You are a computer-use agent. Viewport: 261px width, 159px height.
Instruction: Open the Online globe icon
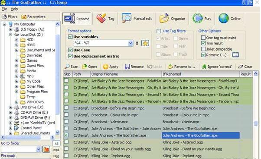[223, 18]
